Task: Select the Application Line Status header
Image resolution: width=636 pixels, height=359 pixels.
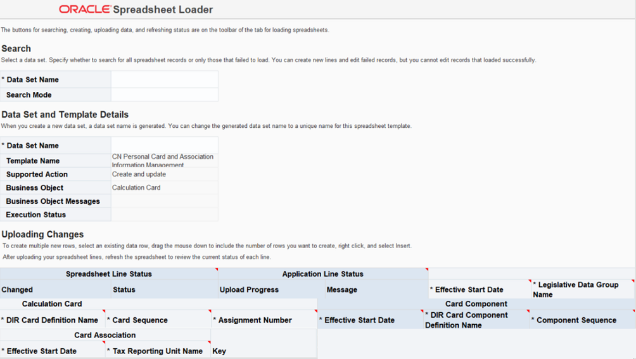Action: pos(323,274)
